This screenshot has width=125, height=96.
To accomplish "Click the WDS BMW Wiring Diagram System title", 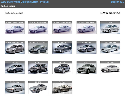I will pos(25,2).
